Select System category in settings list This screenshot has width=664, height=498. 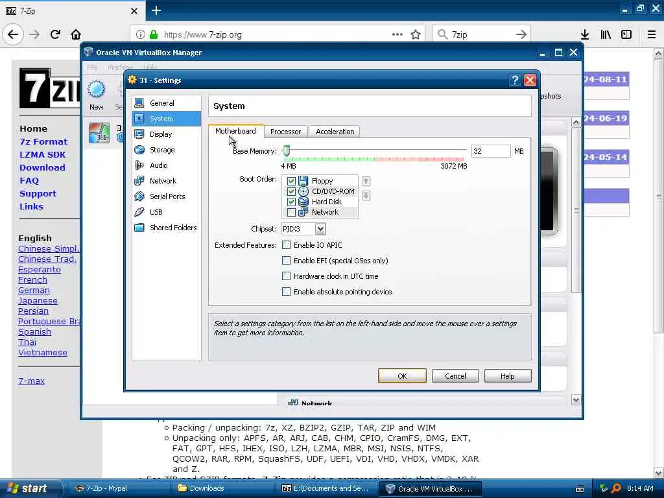tap(167, 119)
